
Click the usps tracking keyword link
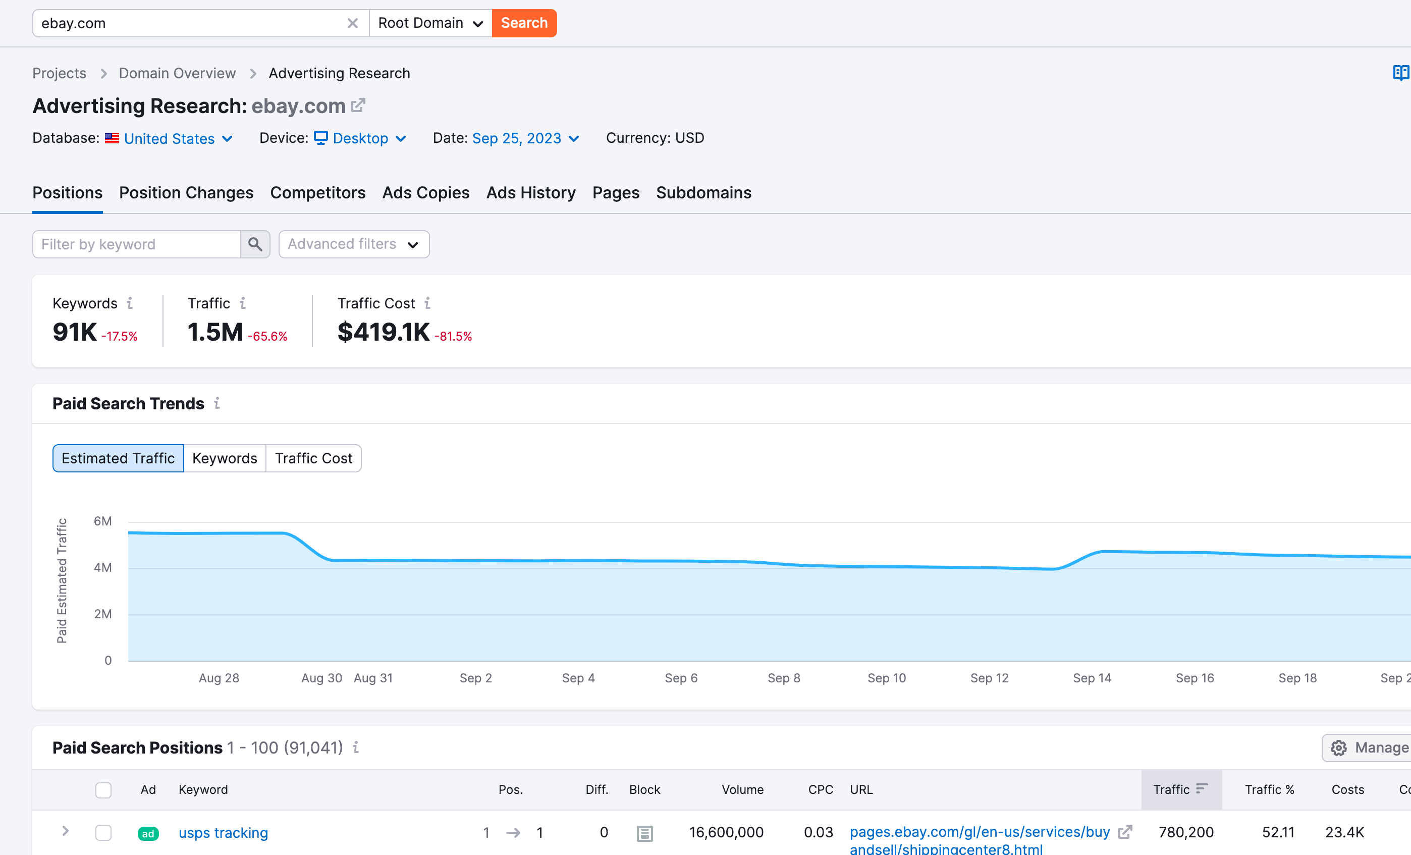click(222, 833)
